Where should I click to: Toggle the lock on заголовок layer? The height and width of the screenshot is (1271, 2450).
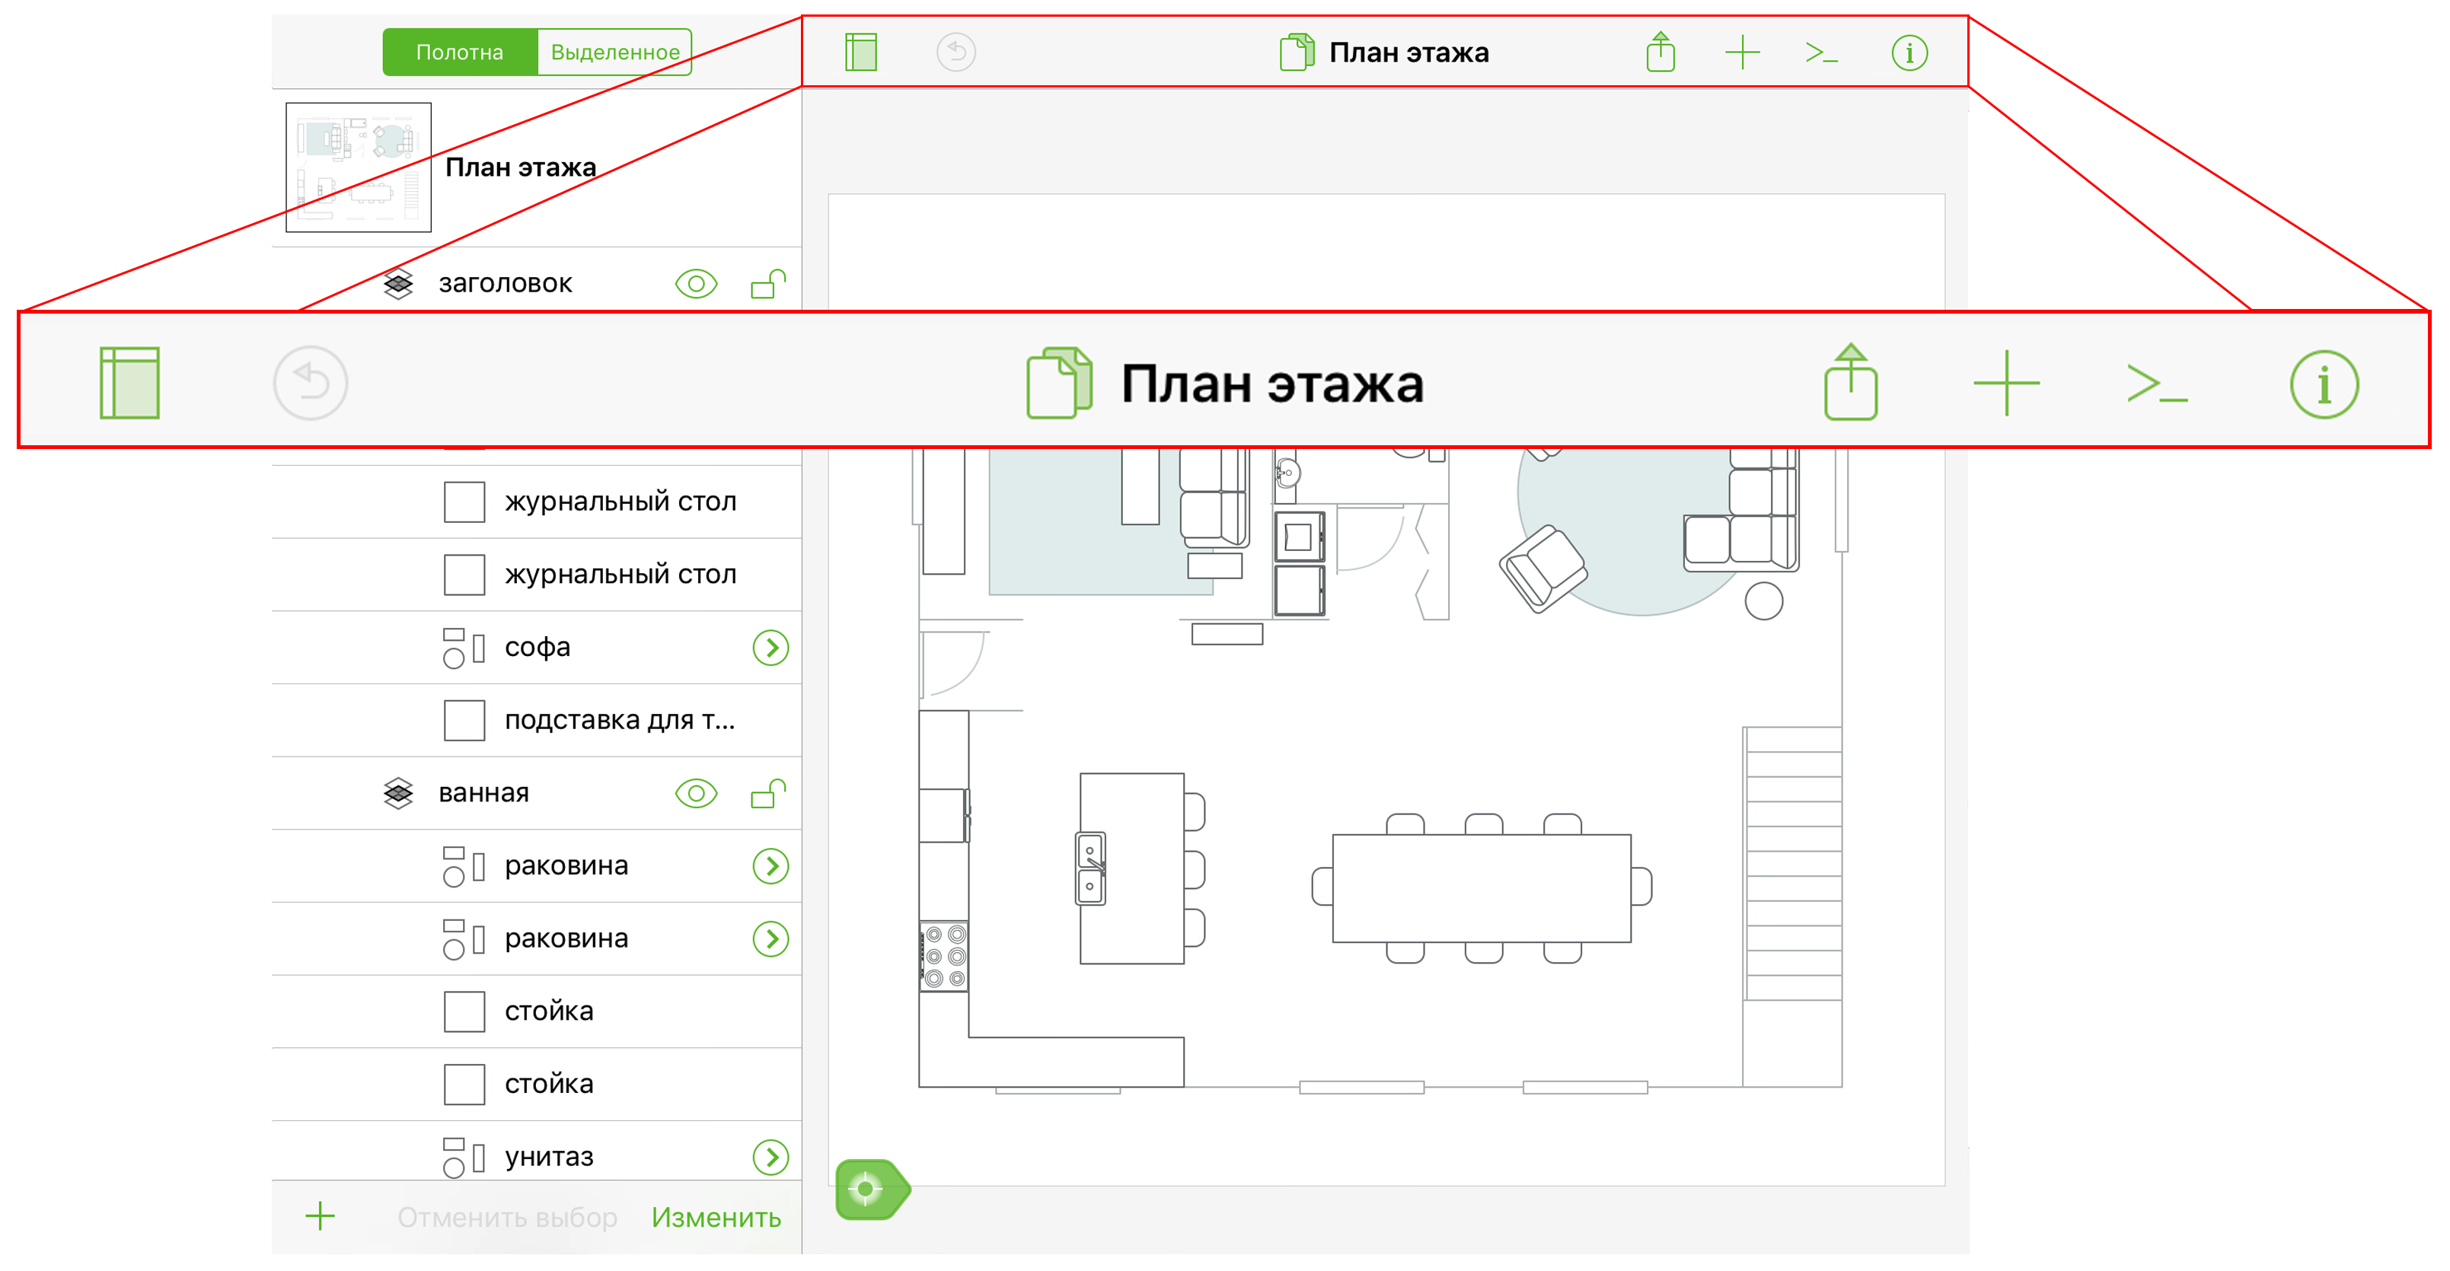(x=768, y=283)
